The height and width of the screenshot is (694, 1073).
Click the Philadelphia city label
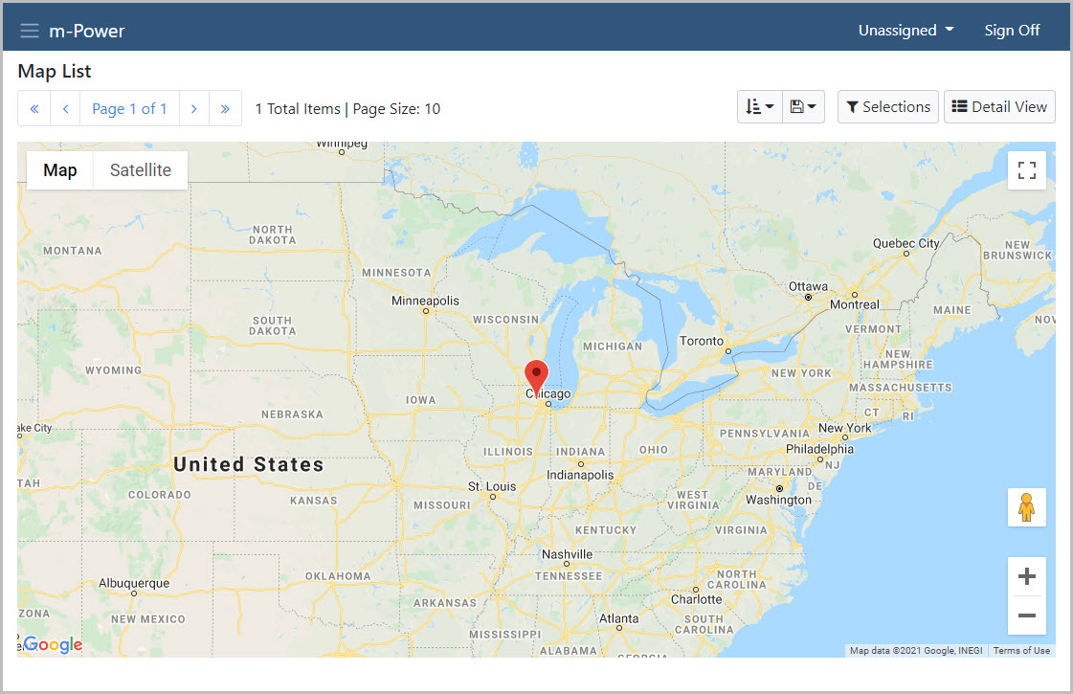(819, 449)
